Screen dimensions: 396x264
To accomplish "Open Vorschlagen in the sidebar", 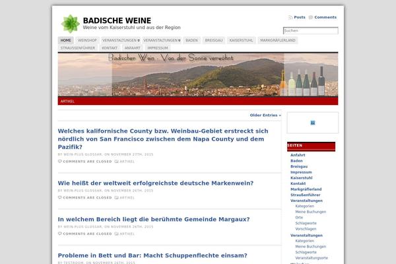I will [x=306, y=229].
